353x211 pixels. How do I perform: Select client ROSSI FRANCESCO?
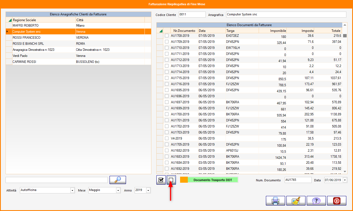click(x=78, y=38)
